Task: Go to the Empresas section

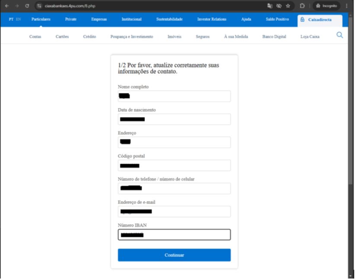Action: [99, 19]
